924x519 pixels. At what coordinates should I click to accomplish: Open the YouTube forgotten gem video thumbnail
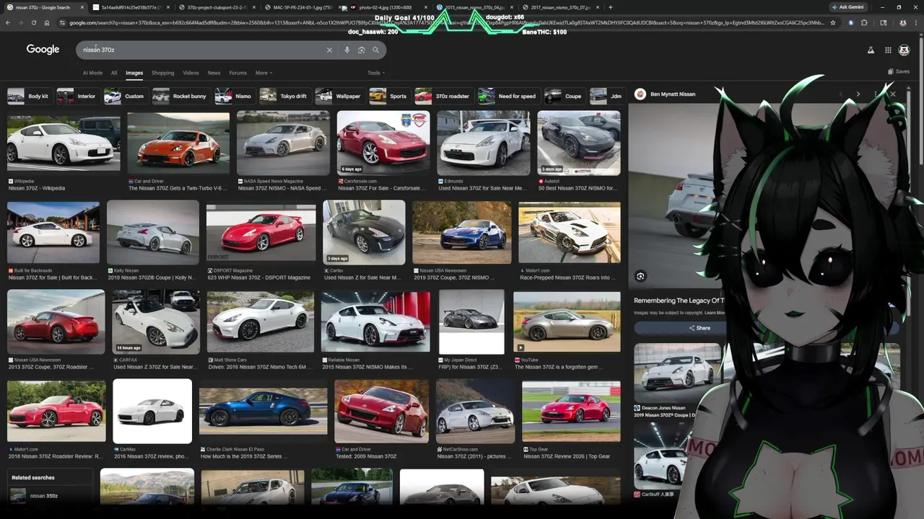pos(567,321)
